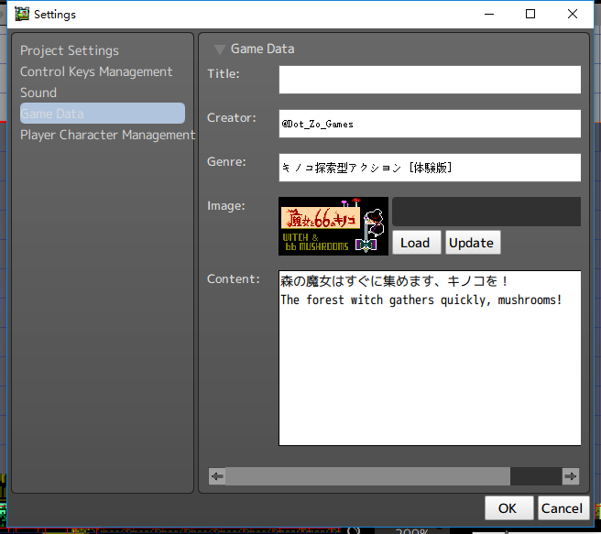This screenshot has height=534, width=601.
Task: Click the horizontal scrollbar thumb
Action: pyautogui.click(x=367, y=476)
